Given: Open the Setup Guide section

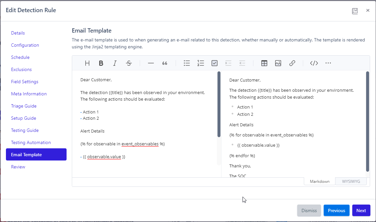Looking at the screenshot, I should click(23, 118).
